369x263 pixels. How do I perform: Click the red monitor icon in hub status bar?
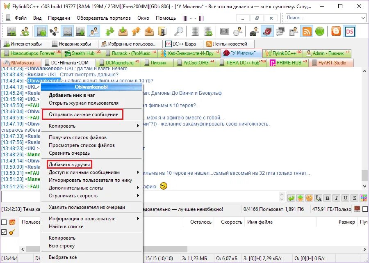coord(357,209)
